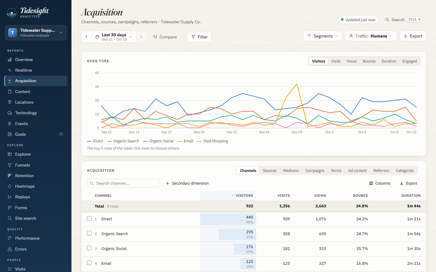Switch chart metric to Bounce
The height and width of the screenshot is (272, 436).
pyautogui.click(x=369, y=61)
